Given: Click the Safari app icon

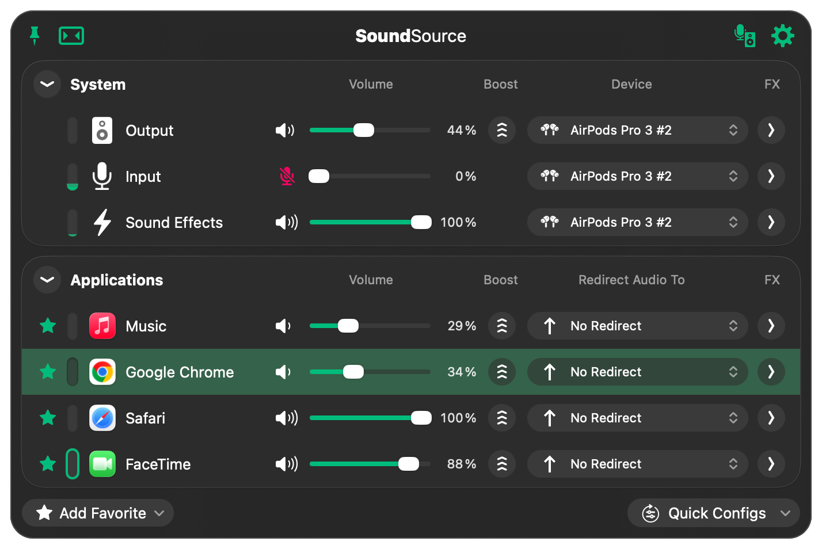Looking at the screenshot, I should pyautogui.click(x=102, y=418).
